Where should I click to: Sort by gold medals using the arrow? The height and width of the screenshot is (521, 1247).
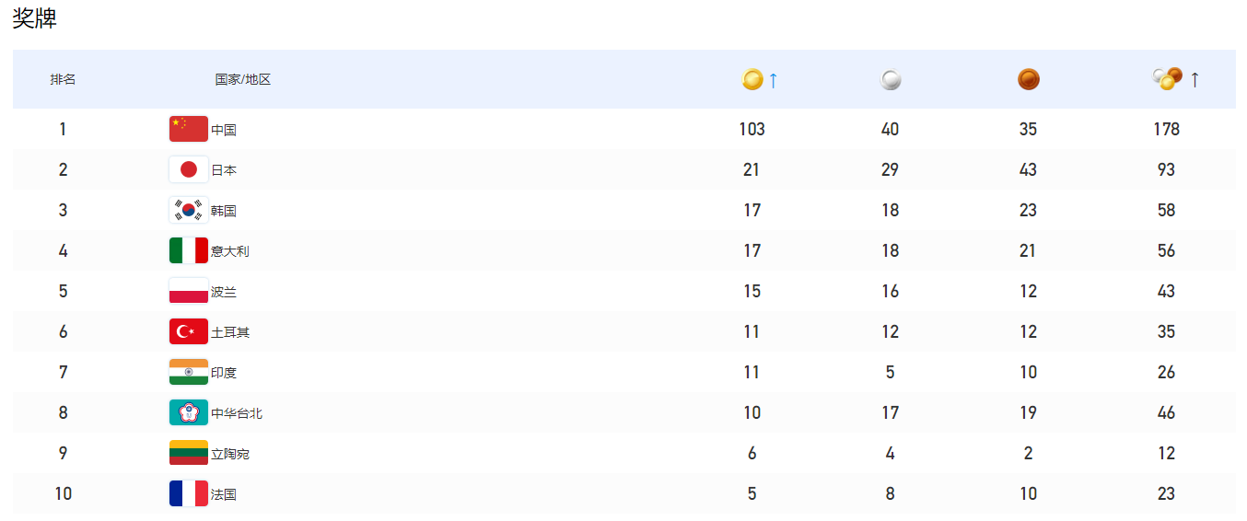pyautogui.click(x=774, y=80)
